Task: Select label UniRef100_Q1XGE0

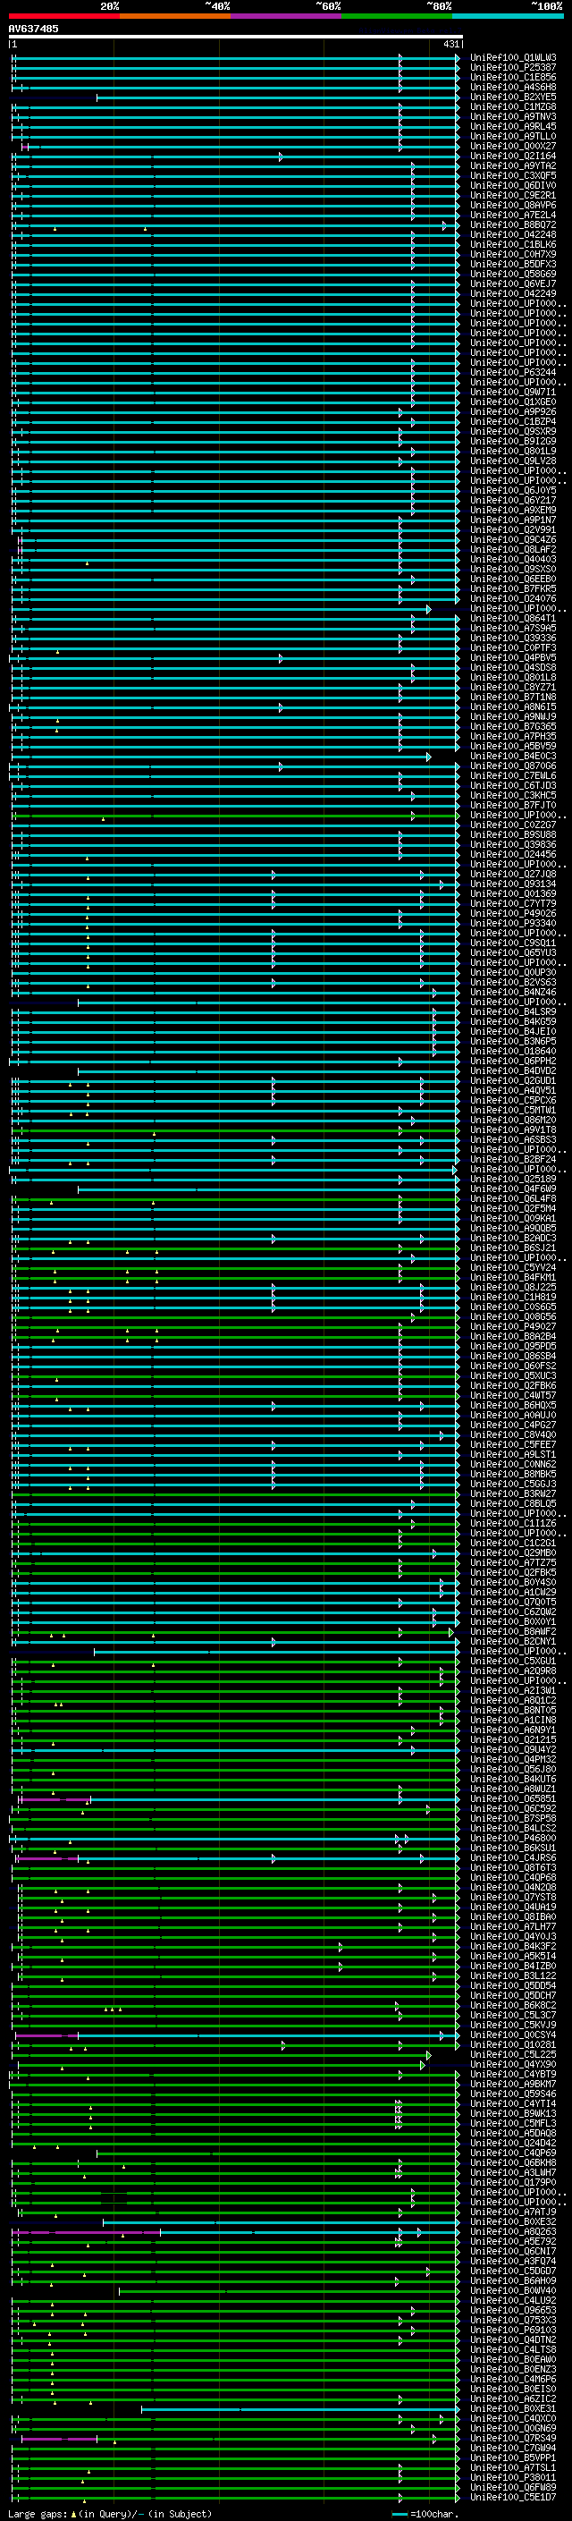Action: (513, 402)
